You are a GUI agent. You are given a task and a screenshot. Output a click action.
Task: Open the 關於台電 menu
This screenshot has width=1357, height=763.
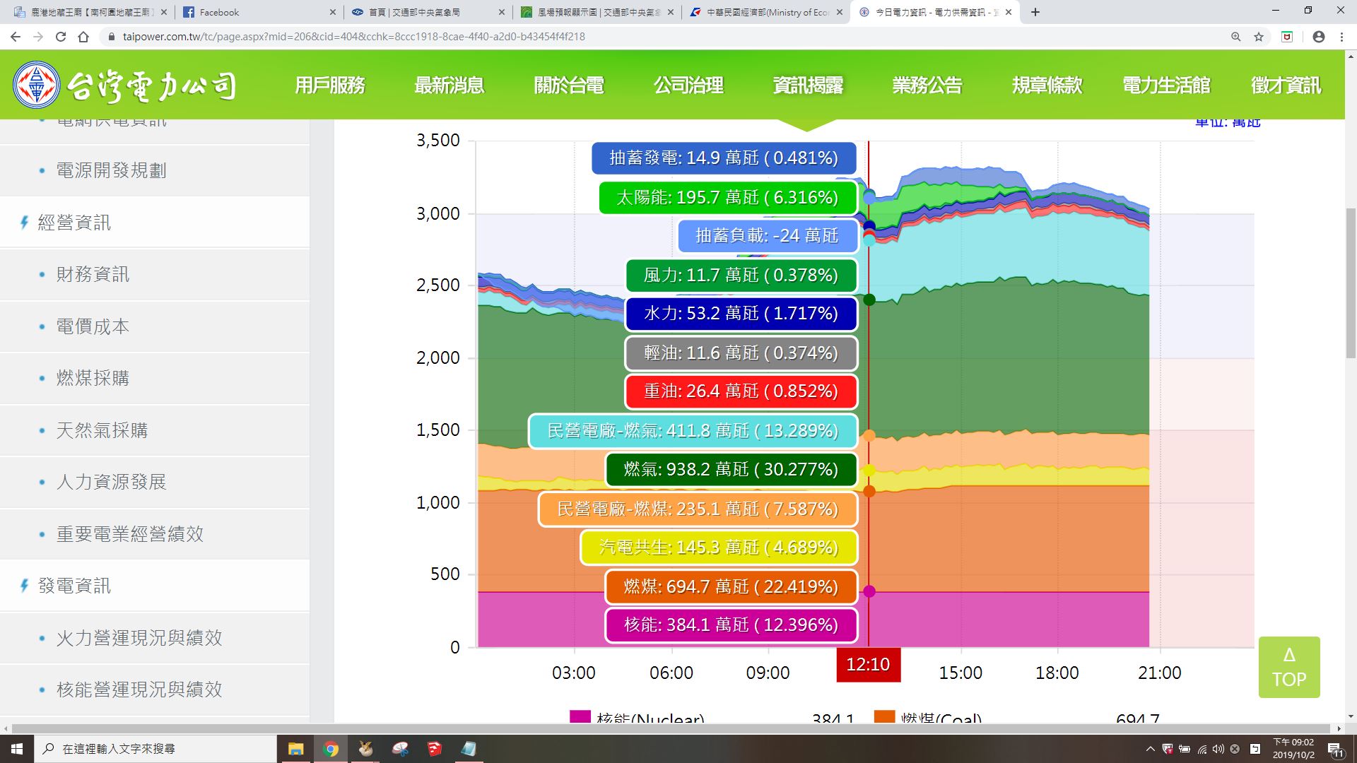[x=569, y=85]
